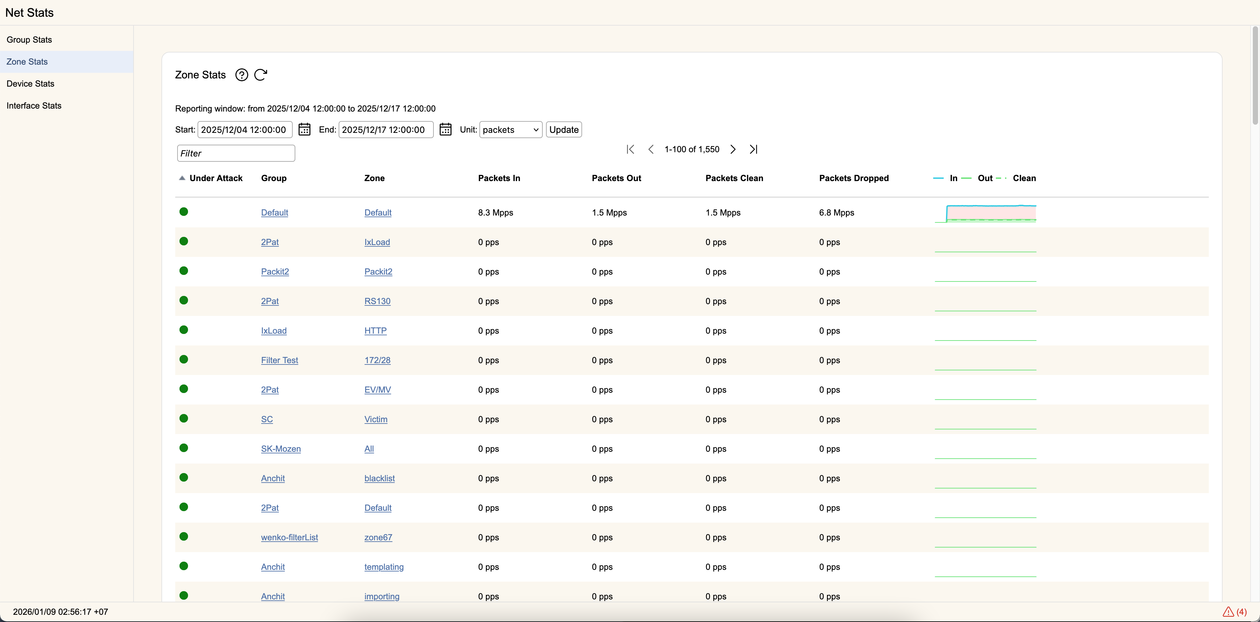
Task: Click into the Filter text field
Action: (236, 153)
